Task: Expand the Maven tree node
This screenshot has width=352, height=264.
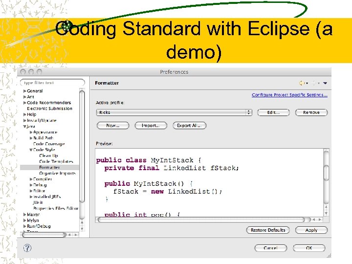Action: click(25, 215)
